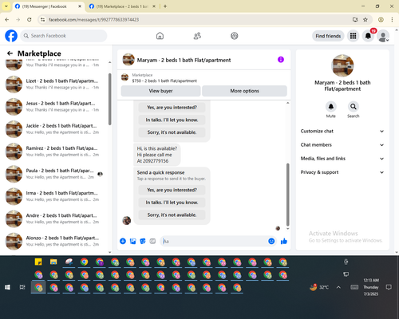Screen dimensions: 399x319
Task: Open the Windows Start menu
Action: (x=7, y=287)
